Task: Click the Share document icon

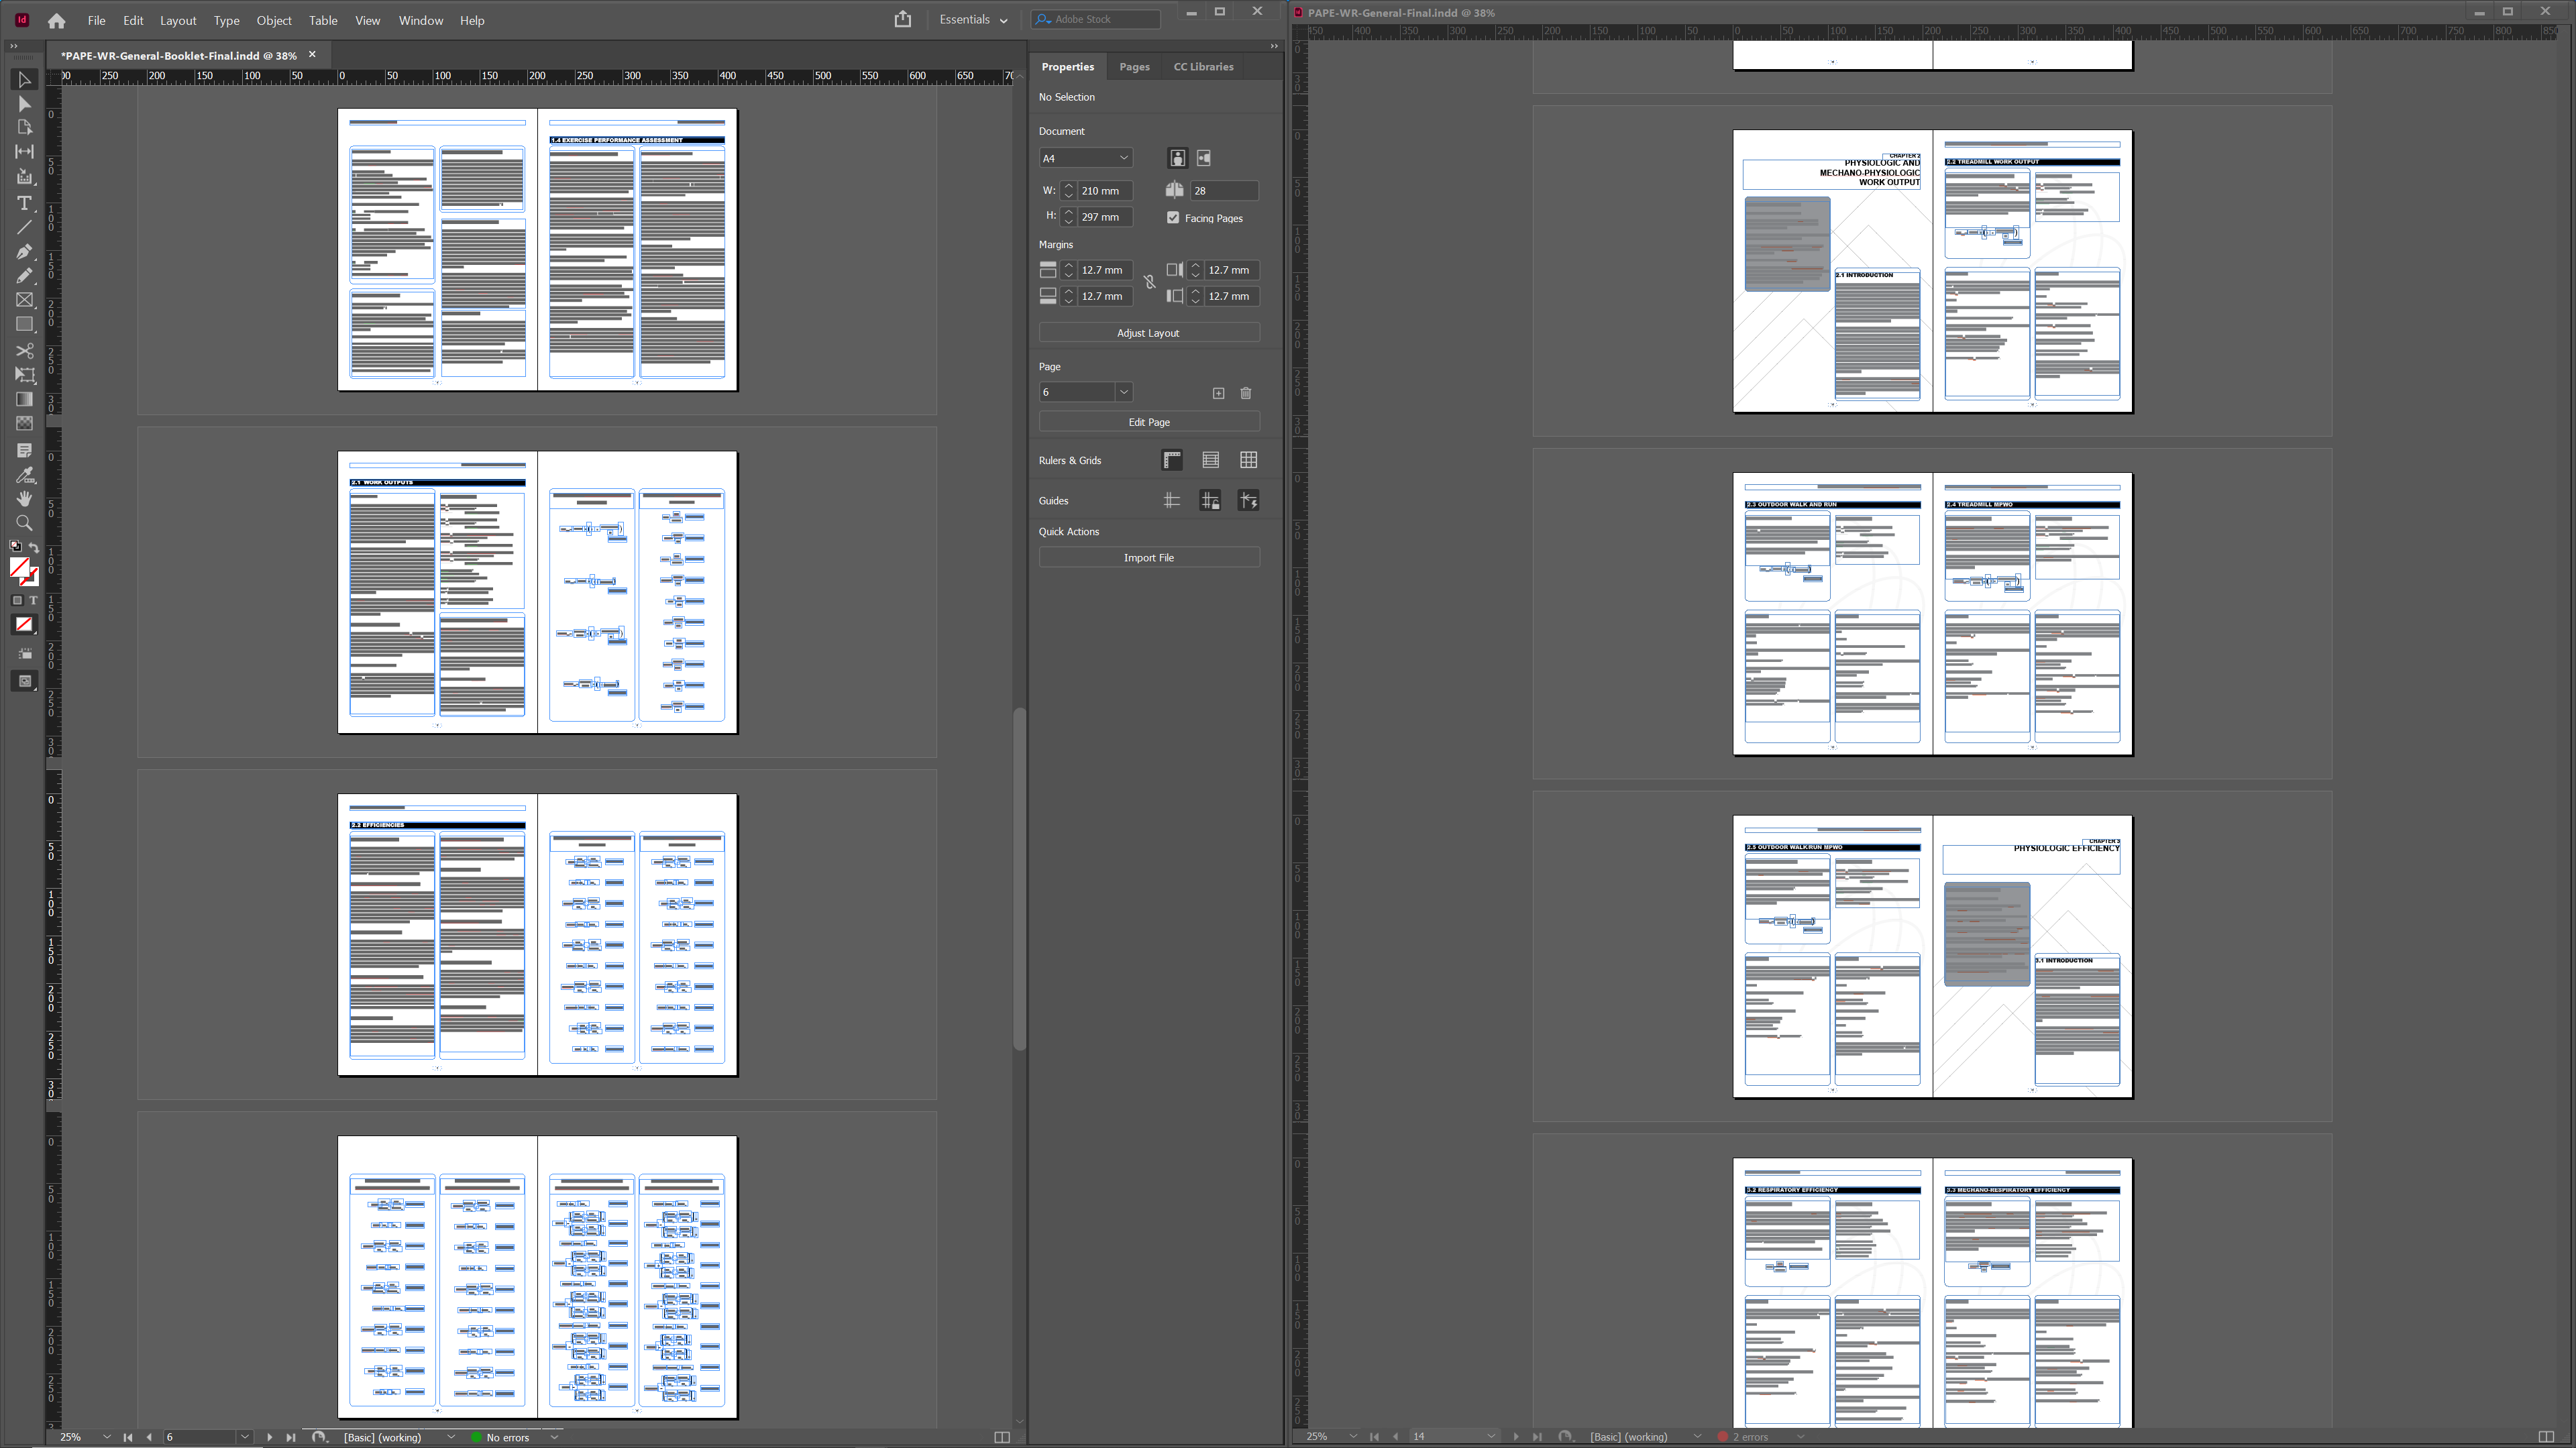Action: (903, 19)
